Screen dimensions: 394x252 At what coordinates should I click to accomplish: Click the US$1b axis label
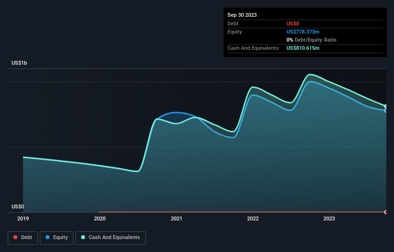(19, 63)
